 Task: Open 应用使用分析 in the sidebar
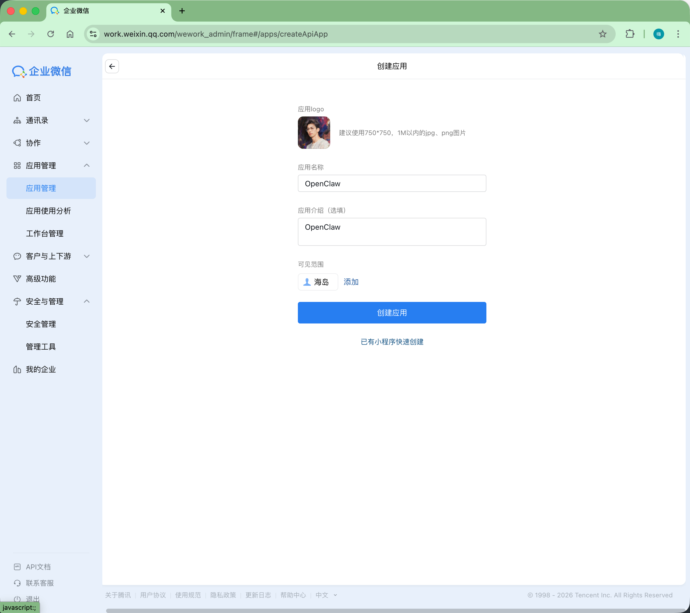click(x=48, y=211)
